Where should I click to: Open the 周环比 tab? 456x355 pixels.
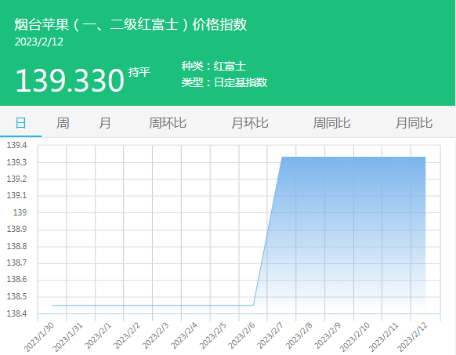point(168,123)
